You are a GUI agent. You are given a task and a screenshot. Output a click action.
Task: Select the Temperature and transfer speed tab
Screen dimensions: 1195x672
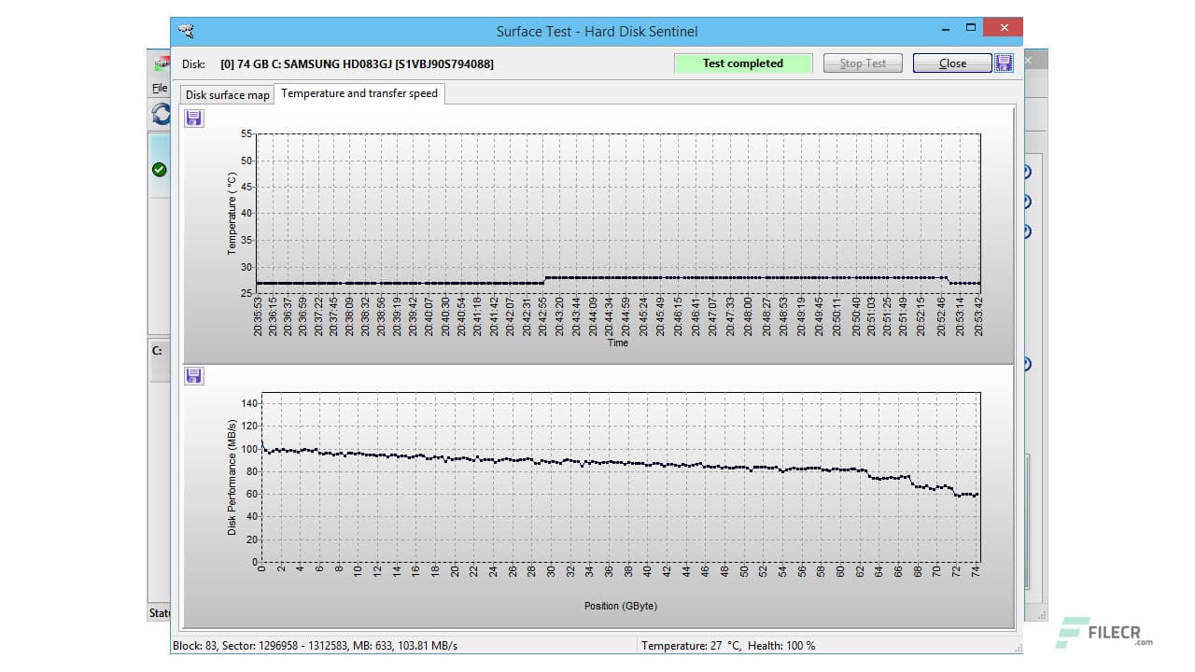tap(358, 93)
